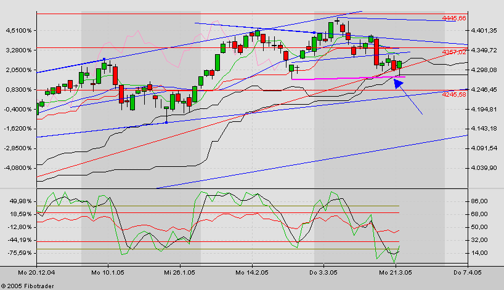504x290 pixels.
Task: Click the Mo 21.3.05 date label
Action: [394, 271]
